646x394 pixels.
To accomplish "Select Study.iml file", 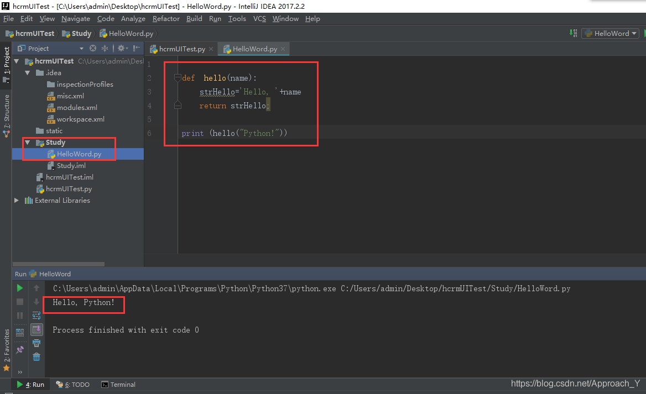I will [x=67, y=166].
